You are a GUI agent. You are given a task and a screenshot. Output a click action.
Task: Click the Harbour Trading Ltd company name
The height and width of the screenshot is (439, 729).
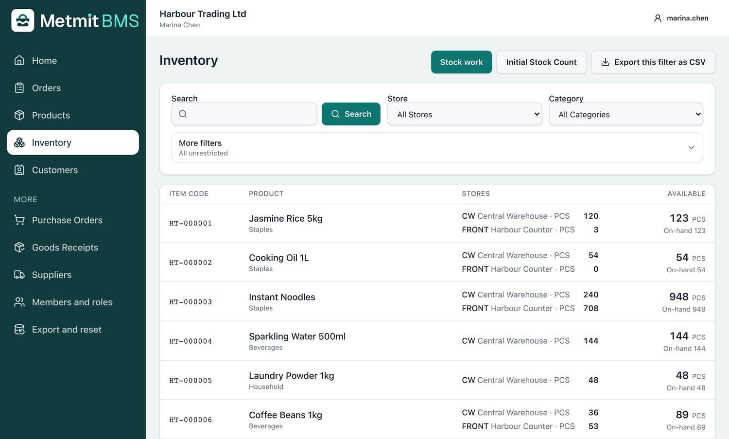203,14
